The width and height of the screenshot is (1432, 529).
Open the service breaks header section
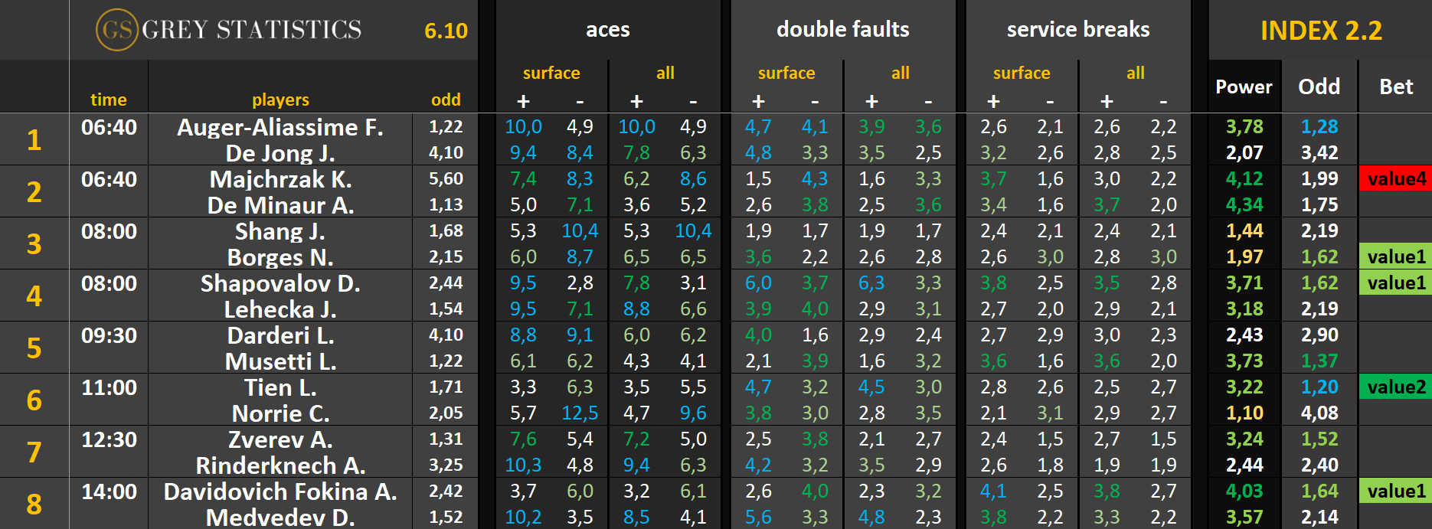pyautogui.click(x=1077, y=30)
